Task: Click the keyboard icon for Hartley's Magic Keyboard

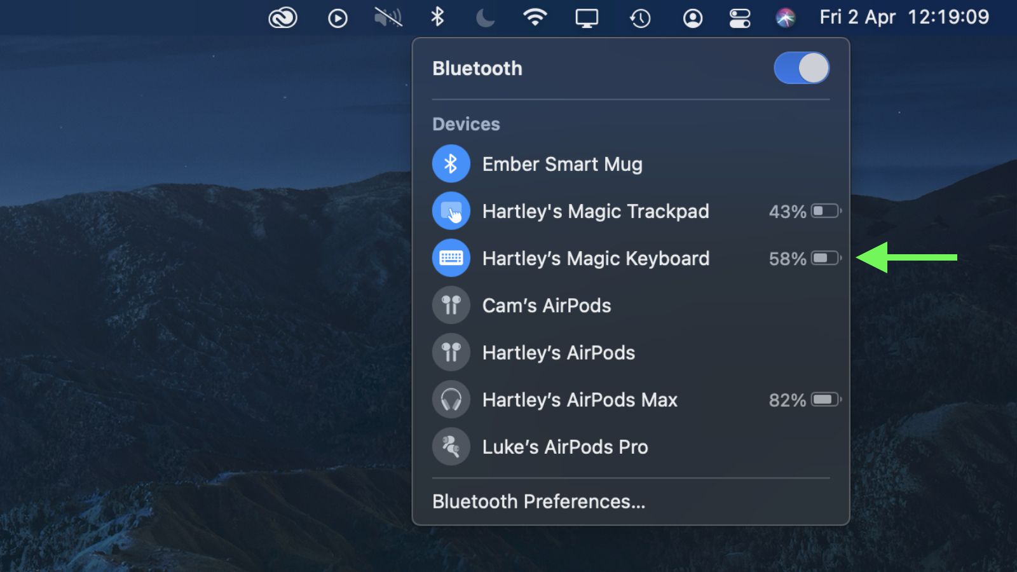Action: 451,258
